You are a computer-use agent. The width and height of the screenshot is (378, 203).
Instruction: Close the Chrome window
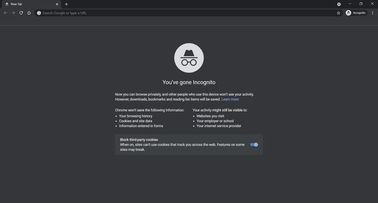(x=372, y=4)
